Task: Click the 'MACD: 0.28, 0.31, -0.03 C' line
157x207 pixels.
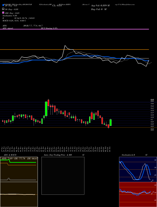Action: (x=14, y=21)
